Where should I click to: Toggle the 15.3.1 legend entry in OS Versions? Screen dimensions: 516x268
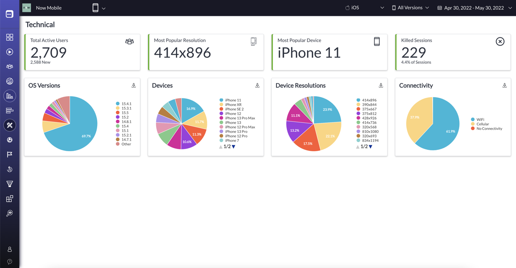pyautogui.click(x=123, y=108)
